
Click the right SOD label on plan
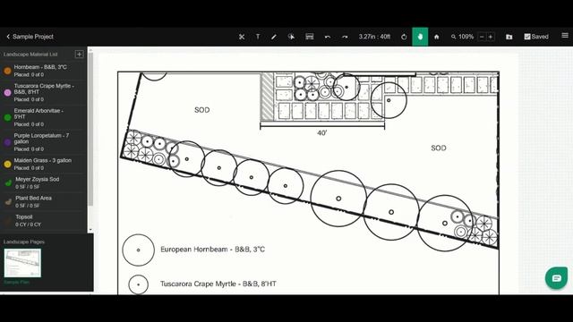click(439, 148)
